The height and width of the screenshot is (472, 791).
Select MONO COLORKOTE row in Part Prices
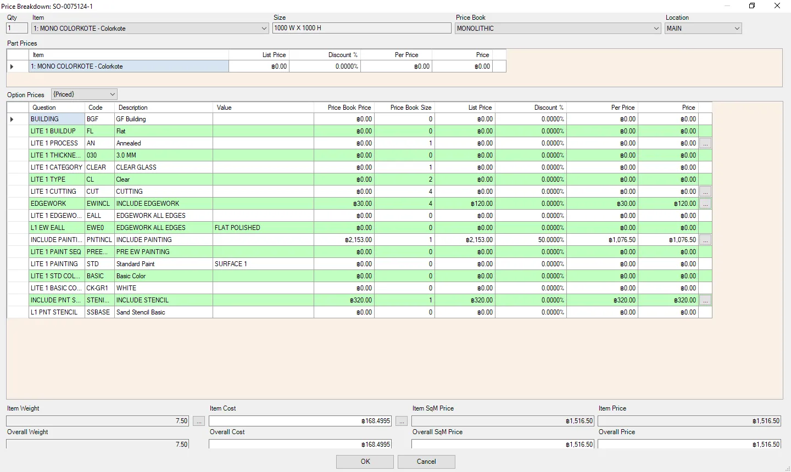point(256,66)
